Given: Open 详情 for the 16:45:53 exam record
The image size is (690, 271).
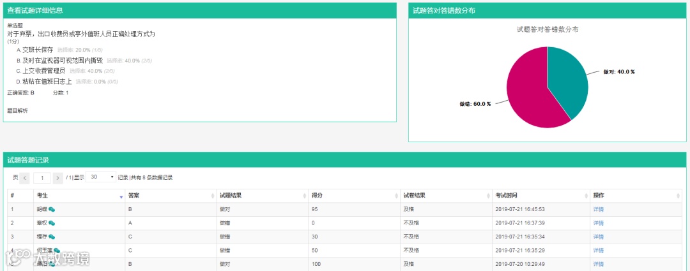Looking at the screenshot, I should click(599, 210).
